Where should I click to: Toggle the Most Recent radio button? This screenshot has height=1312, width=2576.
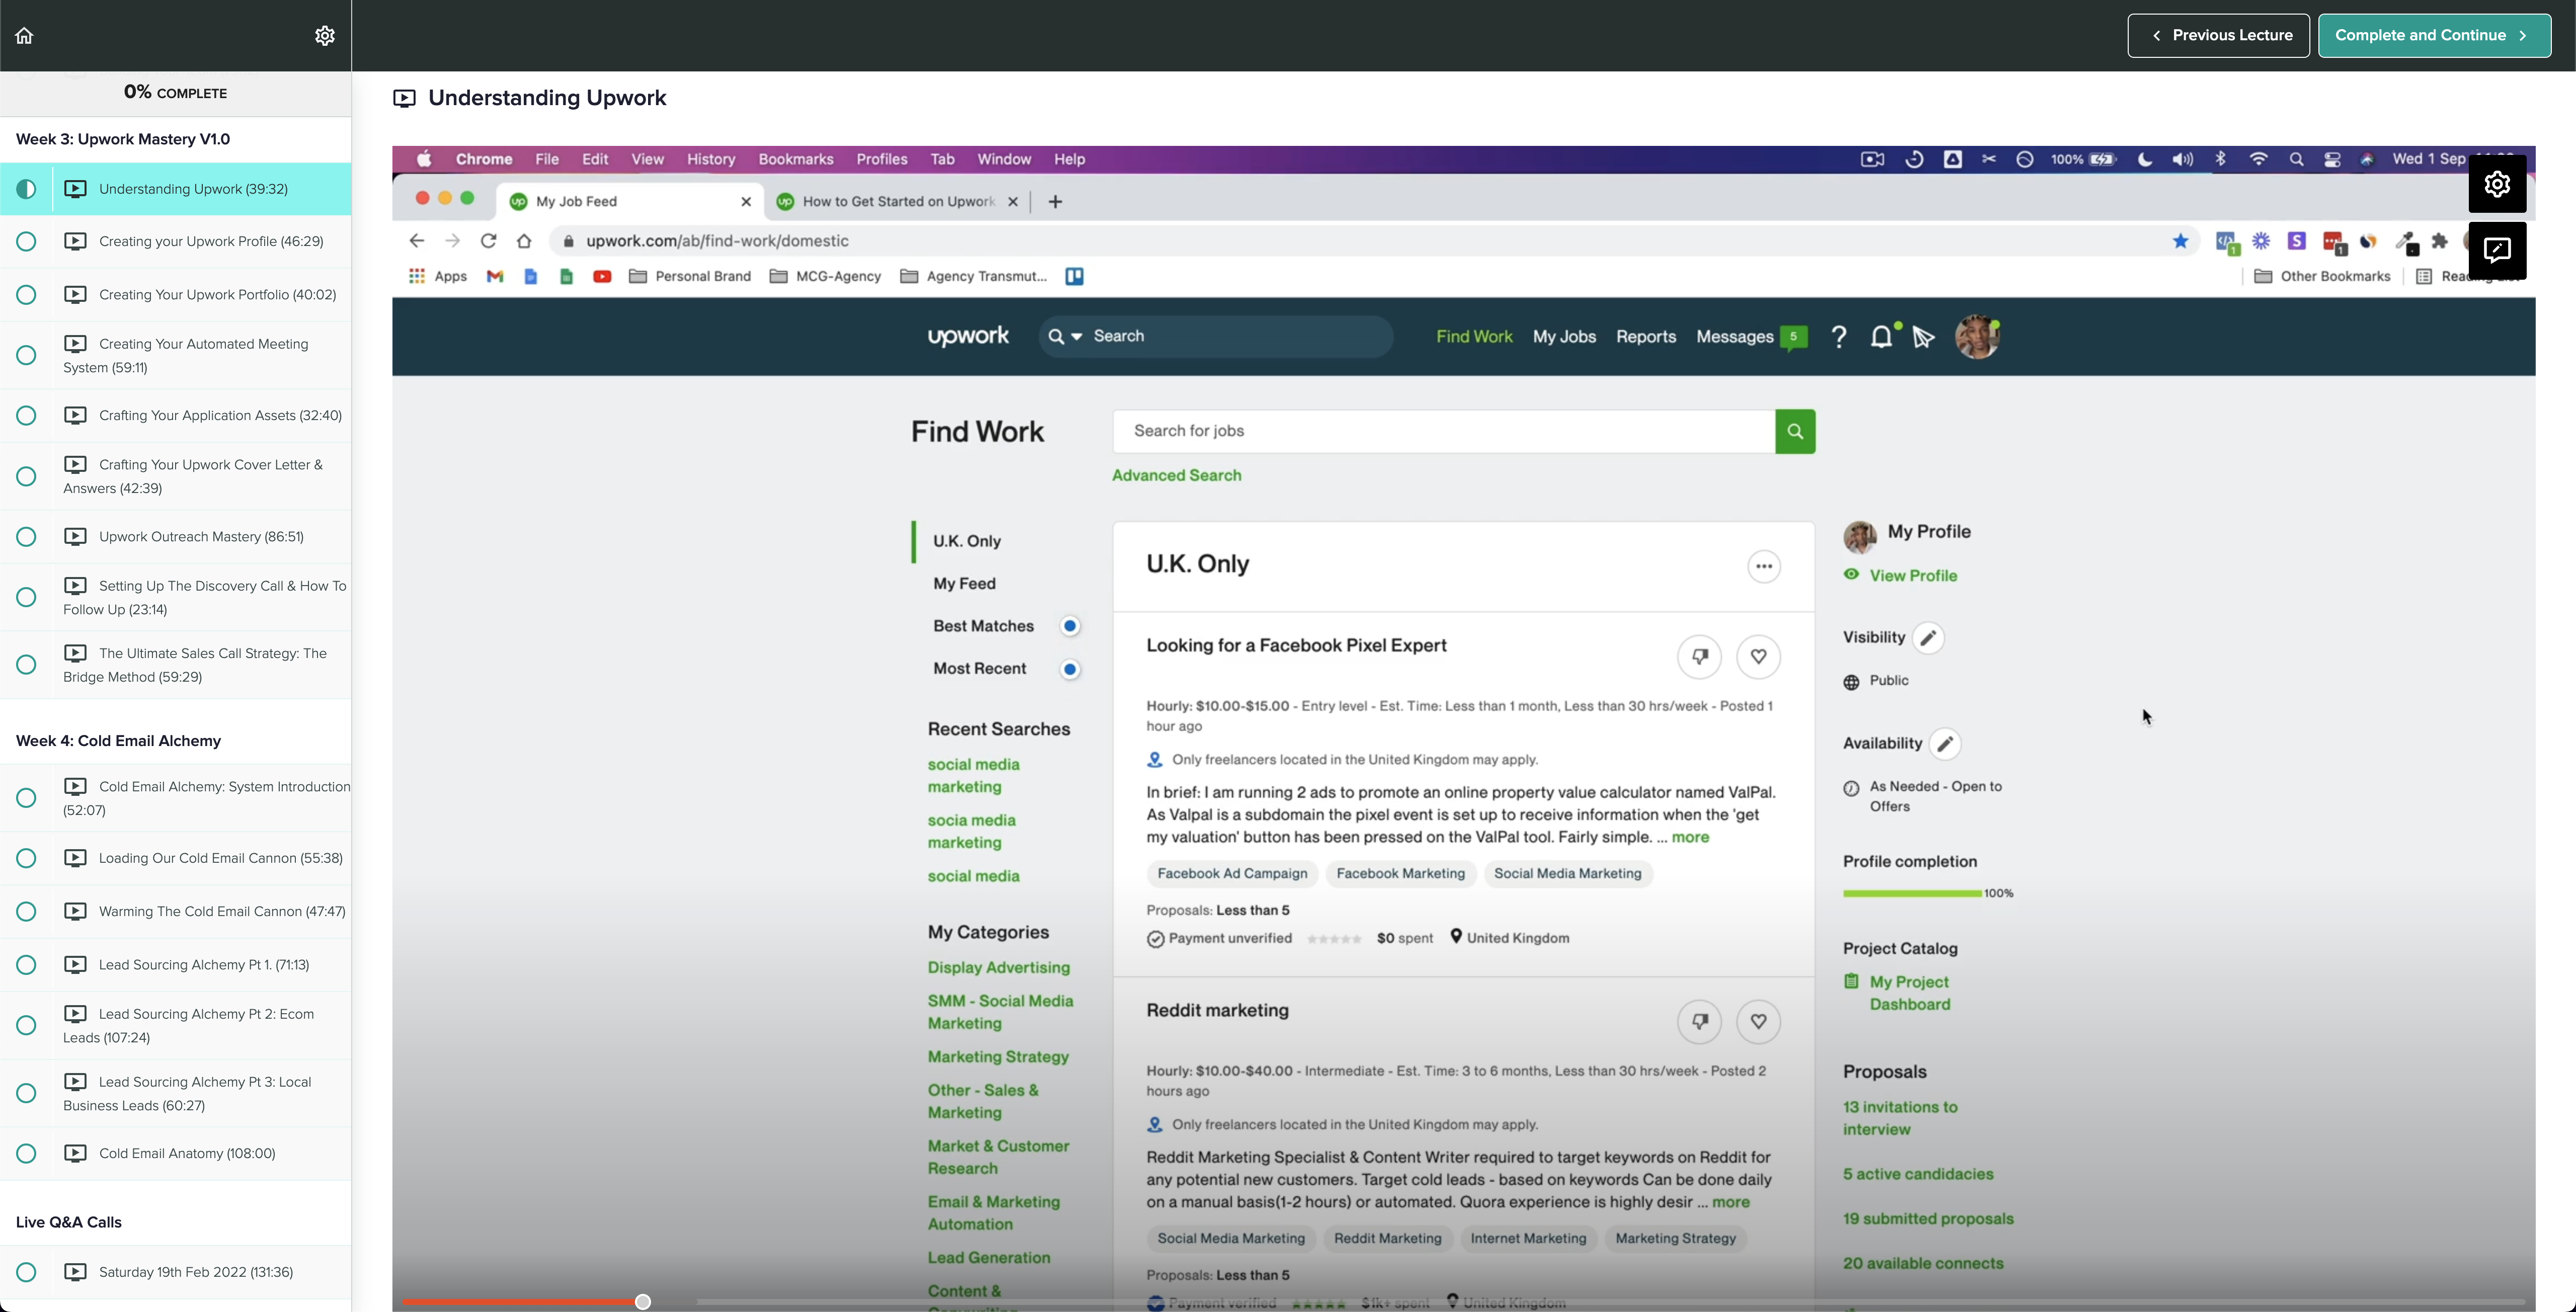(1070, 669)
